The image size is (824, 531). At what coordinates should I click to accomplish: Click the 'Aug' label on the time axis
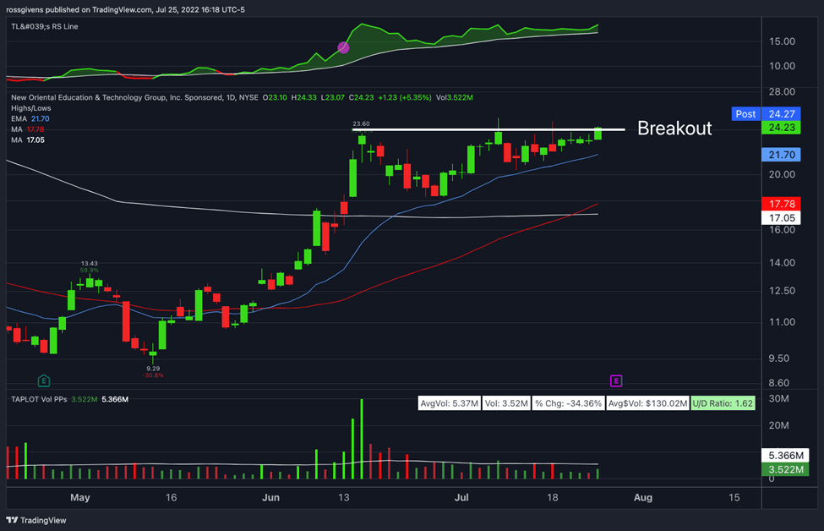pyautogui.click(x=643, y=498)
